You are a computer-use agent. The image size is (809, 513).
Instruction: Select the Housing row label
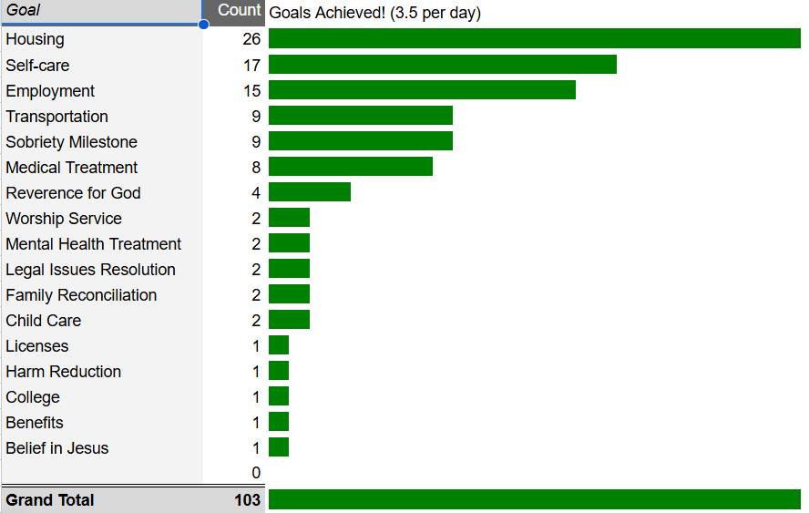pyautogui.click(x=36, y=39)
